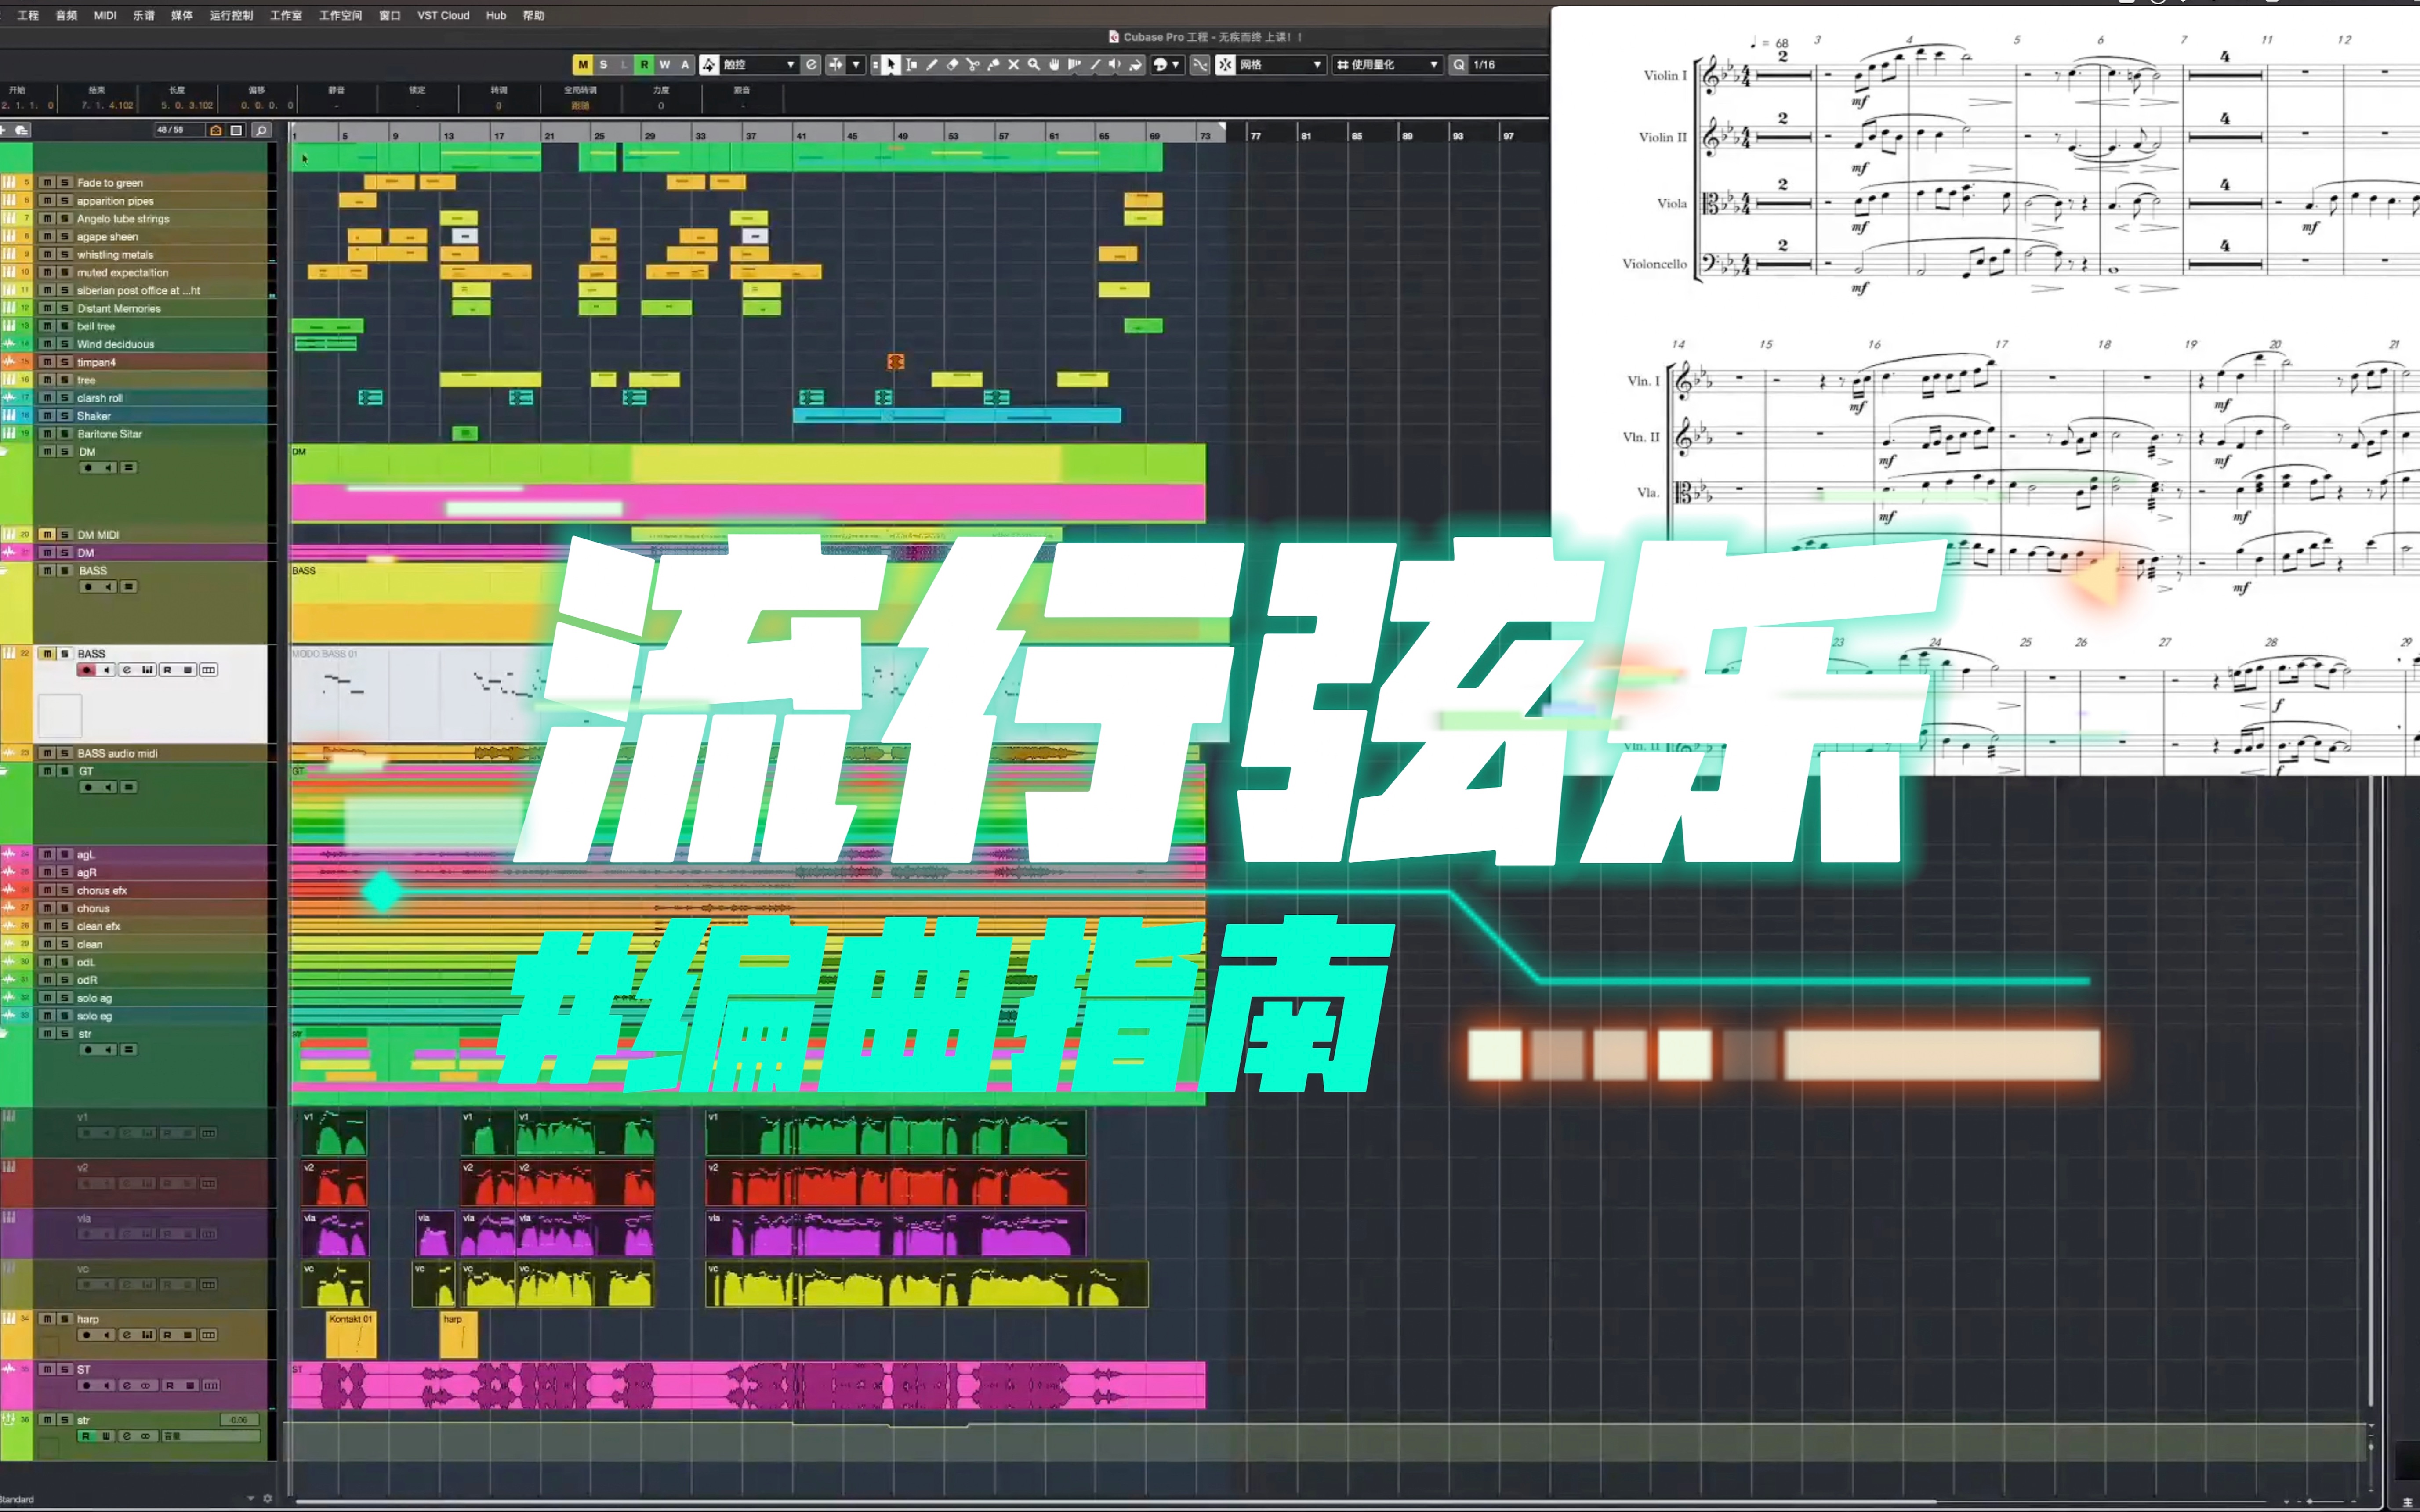Screen dimensions: 2420x1512
Task: Click bar 41 on the timeline ruler
Action: tap(802, 136)
